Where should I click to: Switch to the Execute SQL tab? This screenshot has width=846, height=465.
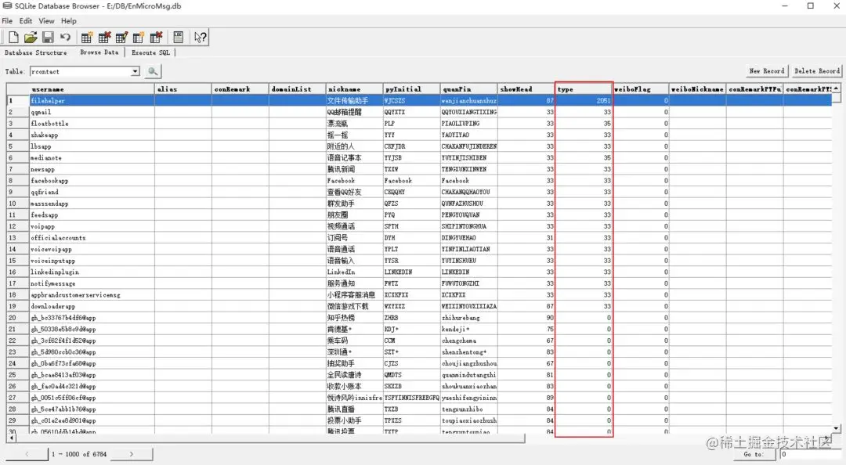150,53
